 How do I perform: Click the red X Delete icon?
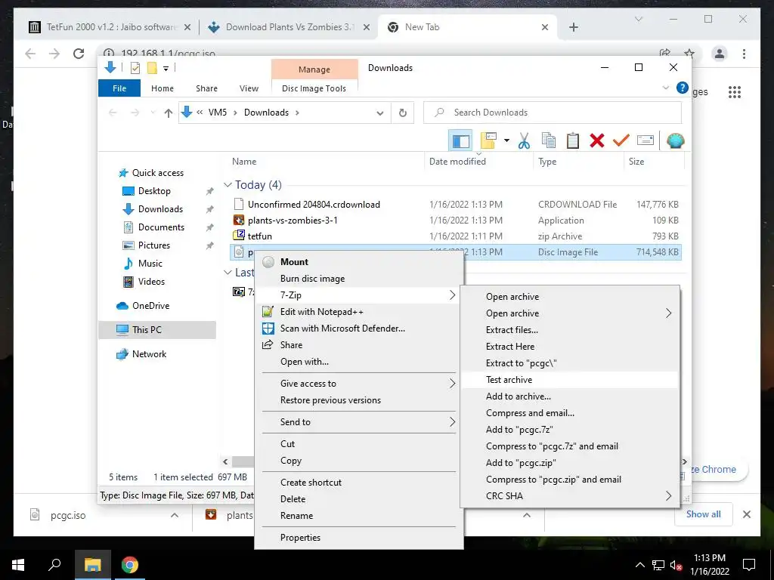[597, 141]
